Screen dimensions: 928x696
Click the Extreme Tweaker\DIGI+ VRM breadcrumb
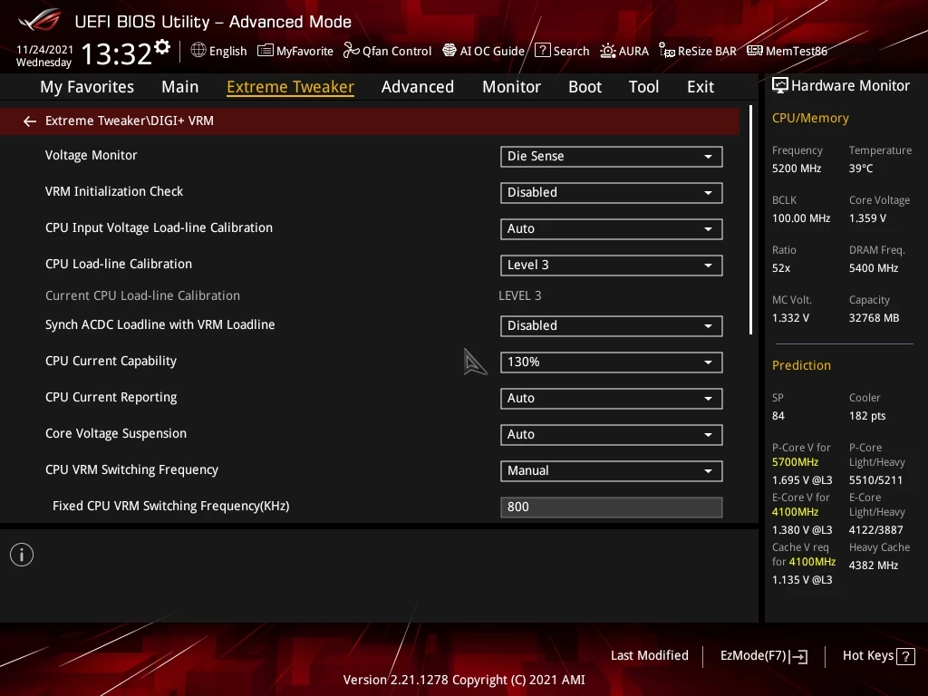pyautogui.click(x=129, y=121)
